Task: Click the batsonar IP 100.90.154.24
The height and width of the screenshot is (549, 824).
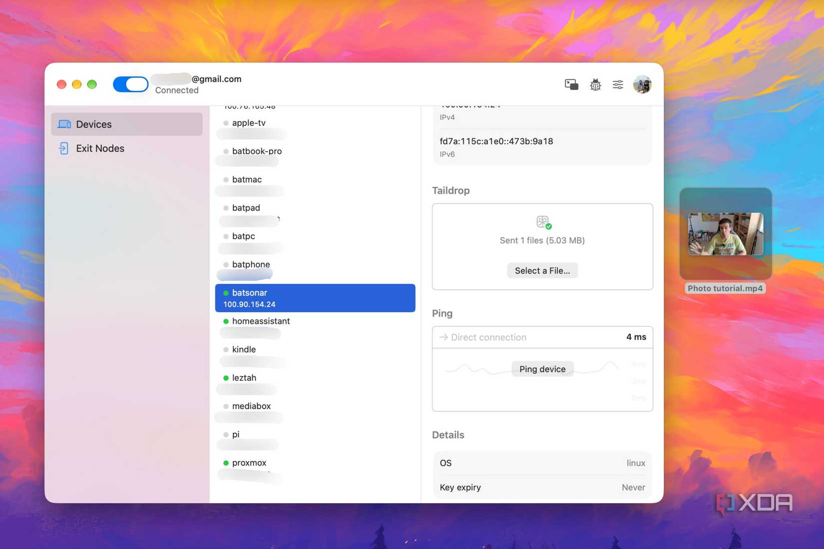Action: (x=249, y=304)
